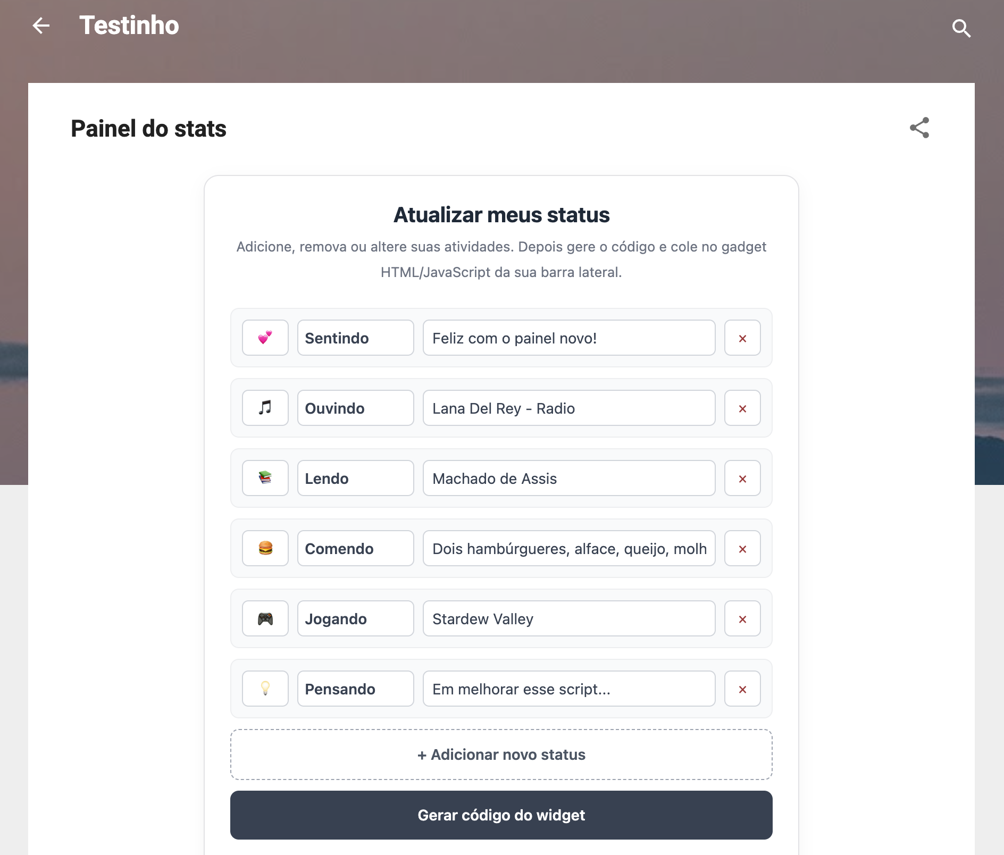
Task: Click the share icon beside the post title
Action: (x=919, y=128)
